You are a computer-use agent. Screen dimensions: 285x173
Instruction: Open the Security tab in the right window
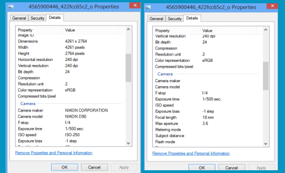175,19
